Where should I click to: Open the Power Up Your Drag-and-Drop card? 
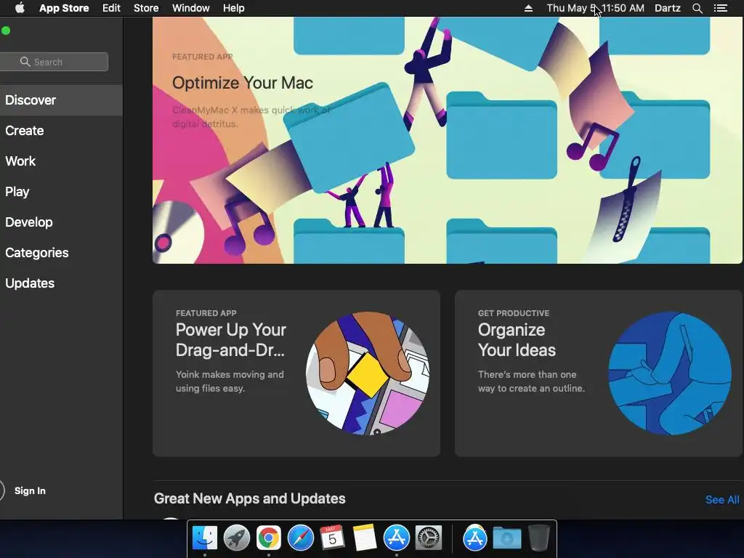[296, 373]
